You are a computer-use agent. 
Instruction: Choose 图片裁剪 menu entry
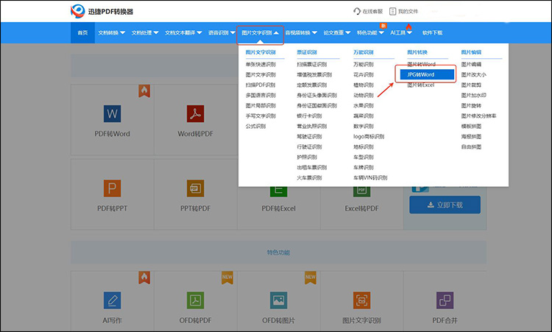pos(471,85)
